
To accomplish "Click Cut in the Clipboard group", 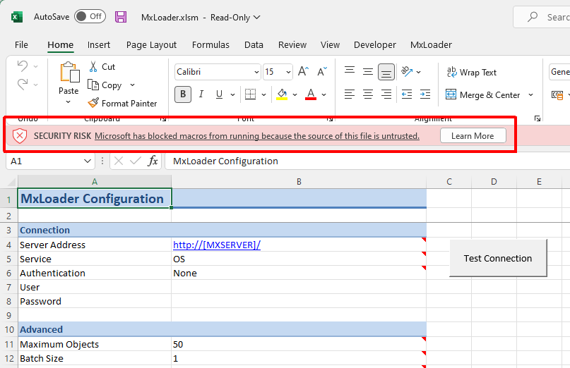I will (x=102, y=67).
